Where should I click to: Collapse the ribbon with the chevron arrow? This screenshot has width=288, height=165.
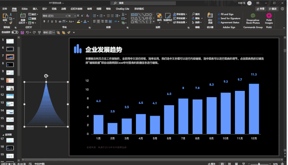click(284, 28)
